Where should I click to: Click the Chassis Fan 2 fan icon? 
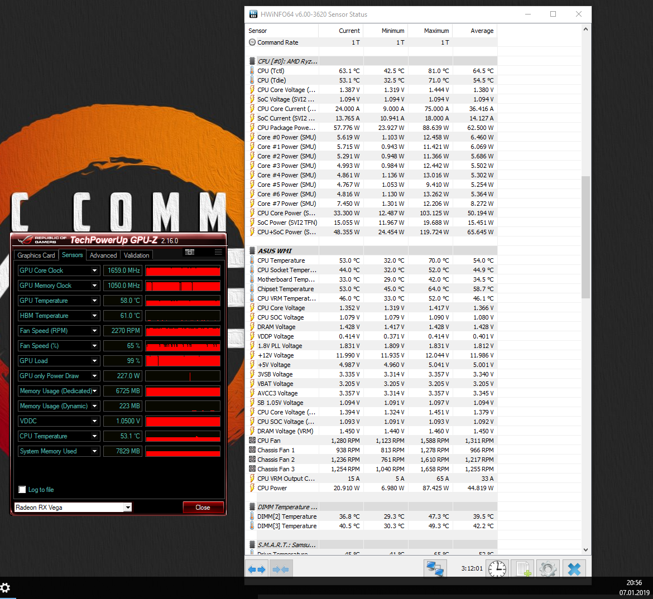252,459
